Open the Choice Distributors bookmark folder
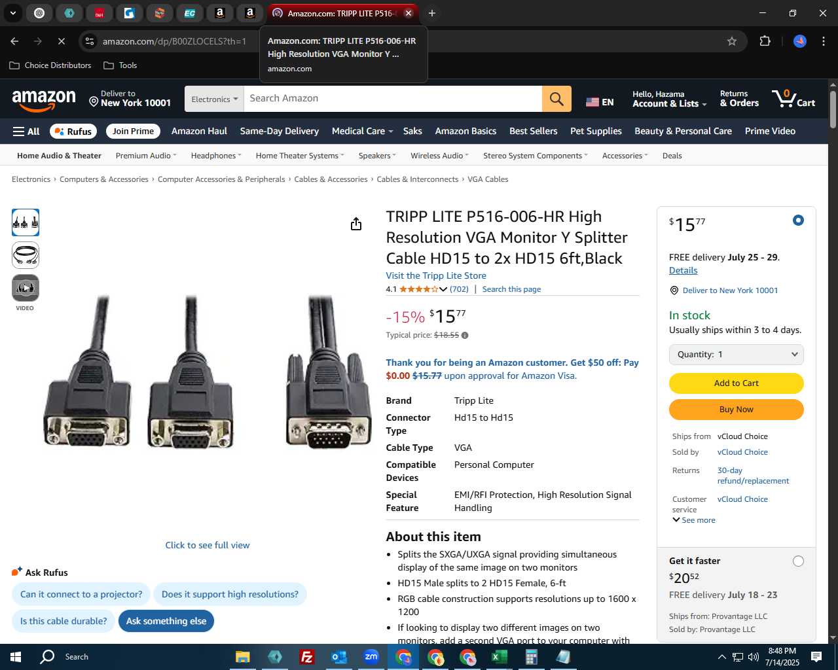838x670 pixels. [x=50, y=65]
